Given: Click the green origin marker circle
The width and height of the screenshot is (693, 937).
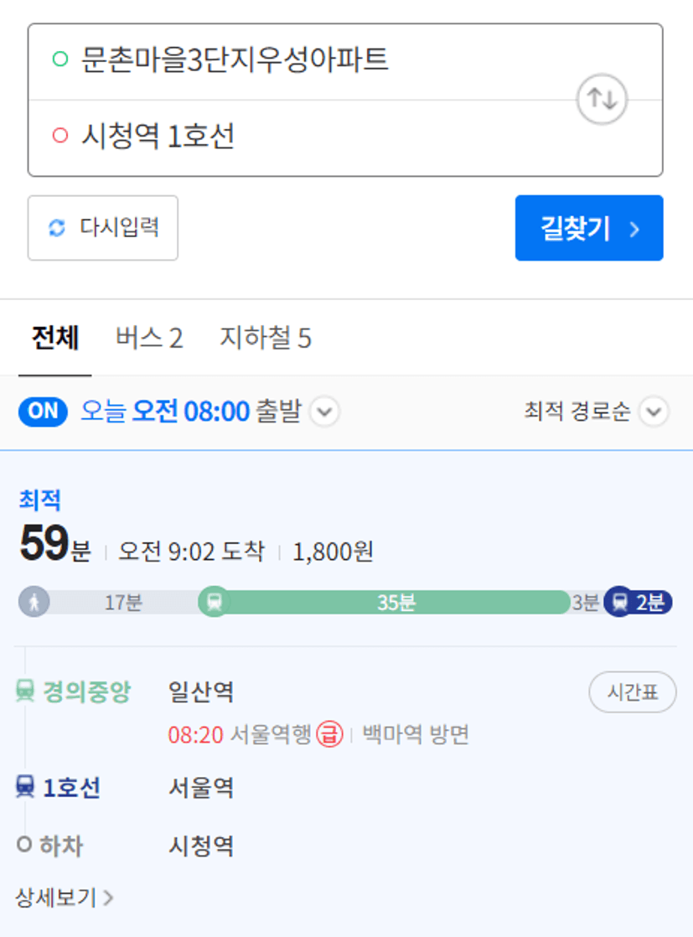Looking at the screenshot, I should click(59, 60).
